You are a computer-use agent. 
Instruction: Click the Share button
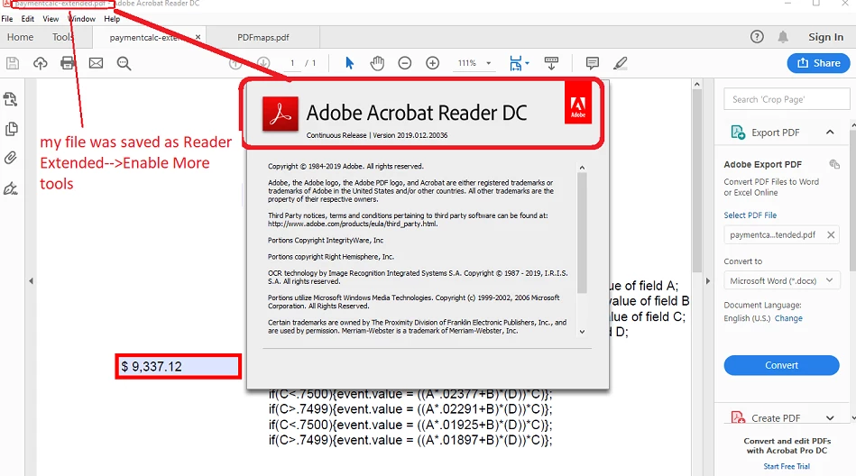818,63
